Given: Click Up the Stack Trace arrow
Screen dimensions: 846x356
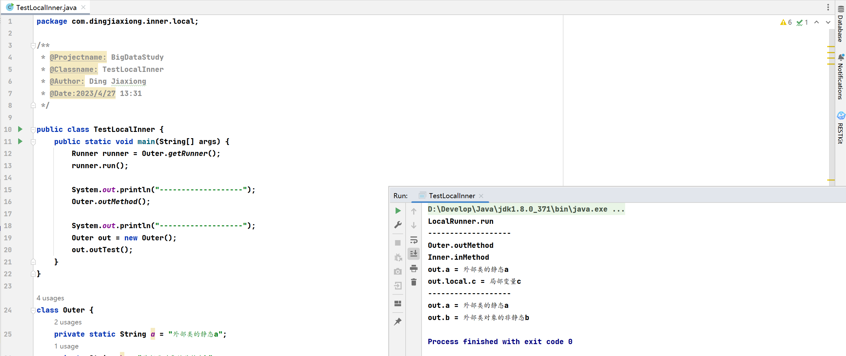Looking at the screenshot, I should point(414,211).
